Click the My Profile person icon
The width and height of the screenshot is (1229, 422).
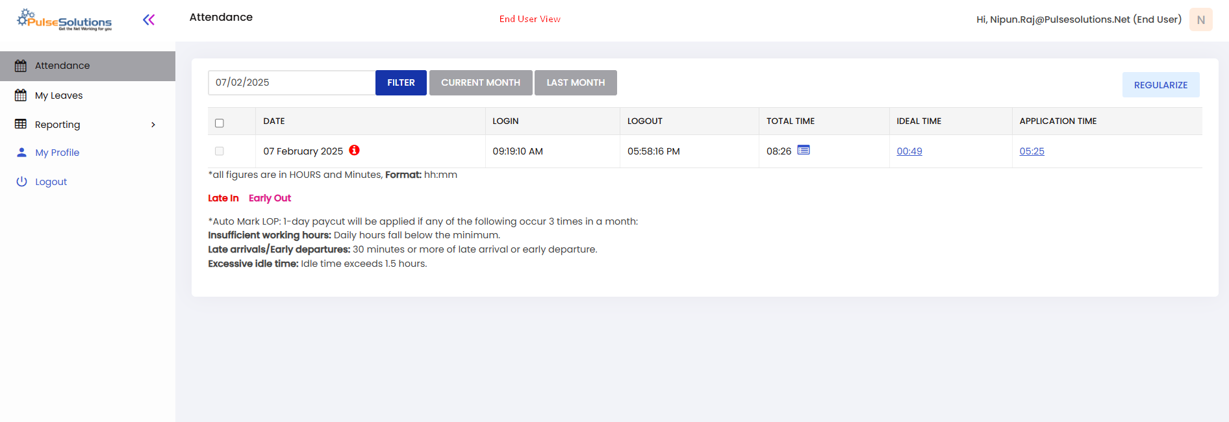pos(21,153)
